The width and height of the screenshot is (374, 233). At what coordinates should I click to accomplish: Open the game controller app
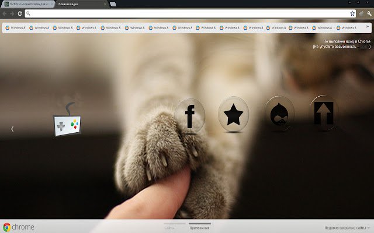tap(68, 119)
